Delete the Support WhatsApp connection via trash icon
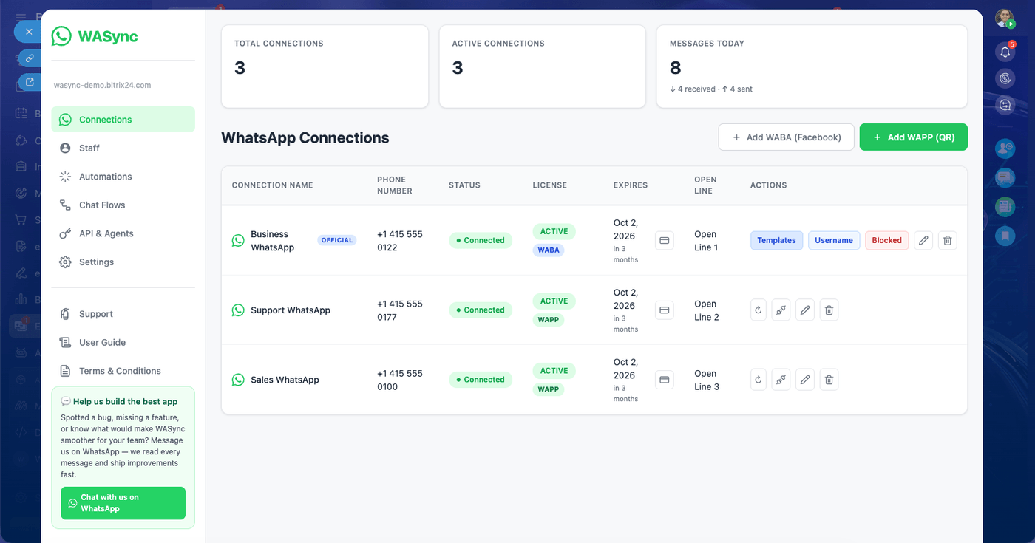This screenshot has height=543, width=1035. (829, 310)
